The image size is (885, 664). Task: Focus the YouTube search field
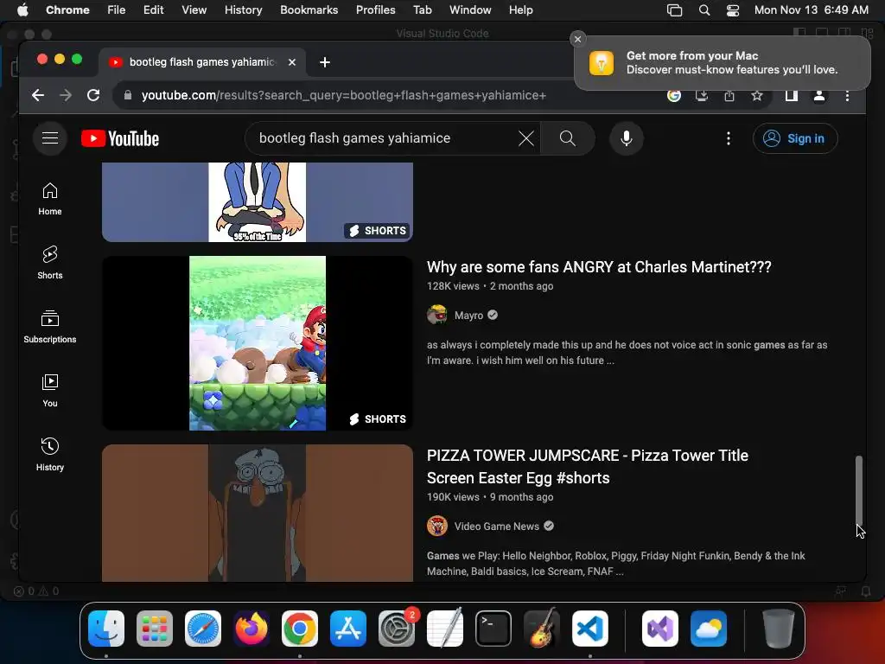point(384,138)
